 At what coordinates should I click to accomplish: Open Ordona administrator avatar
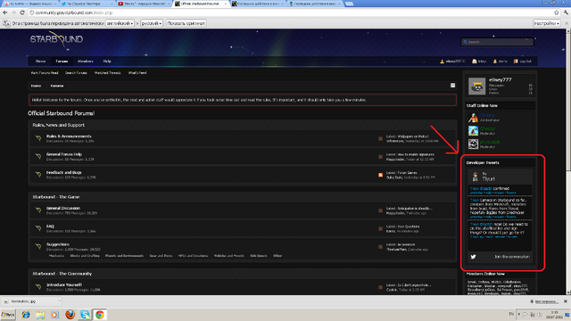coord(473,118)
